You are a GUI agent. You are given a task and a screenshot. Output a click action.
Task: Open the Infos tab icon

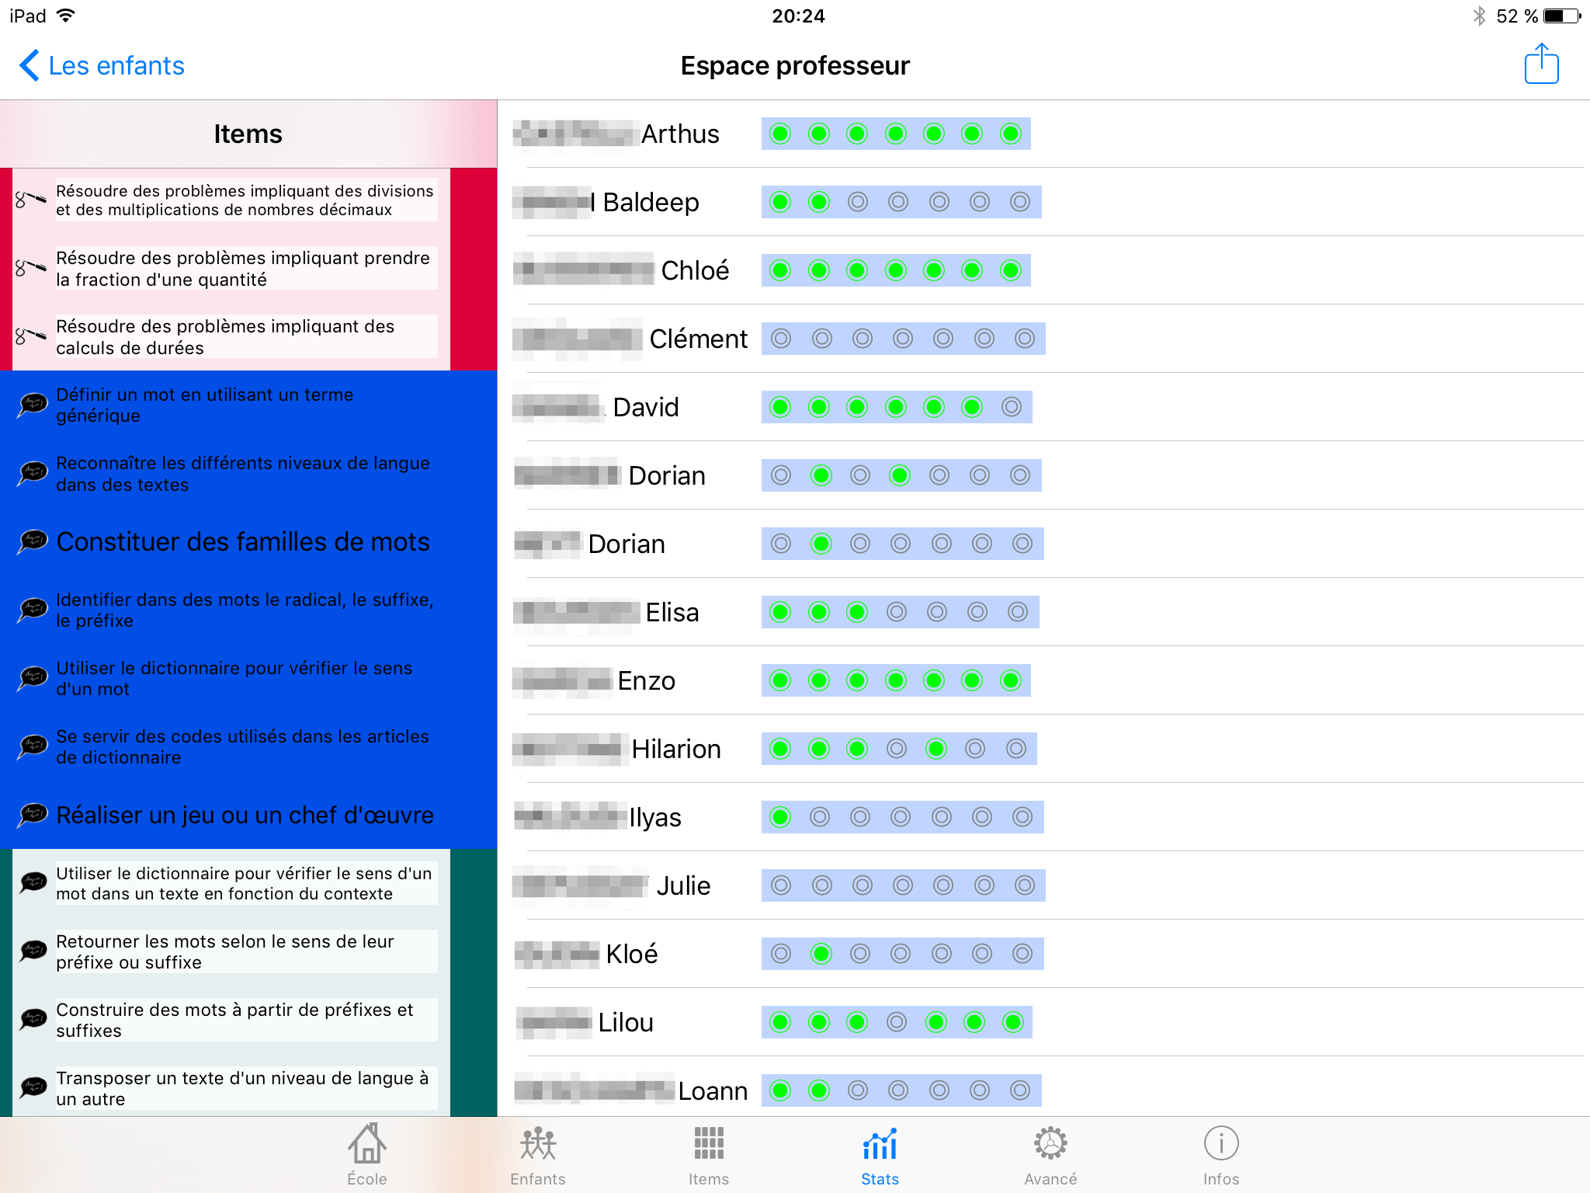[x=1220, y=1143]
